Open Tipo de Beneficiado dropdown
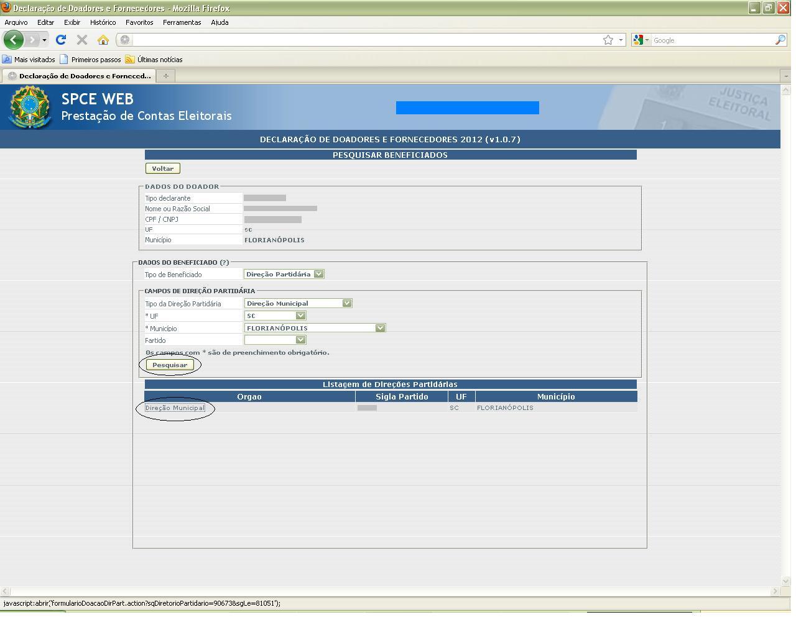Viewport: 796px width, 620px height. [284, 274]
